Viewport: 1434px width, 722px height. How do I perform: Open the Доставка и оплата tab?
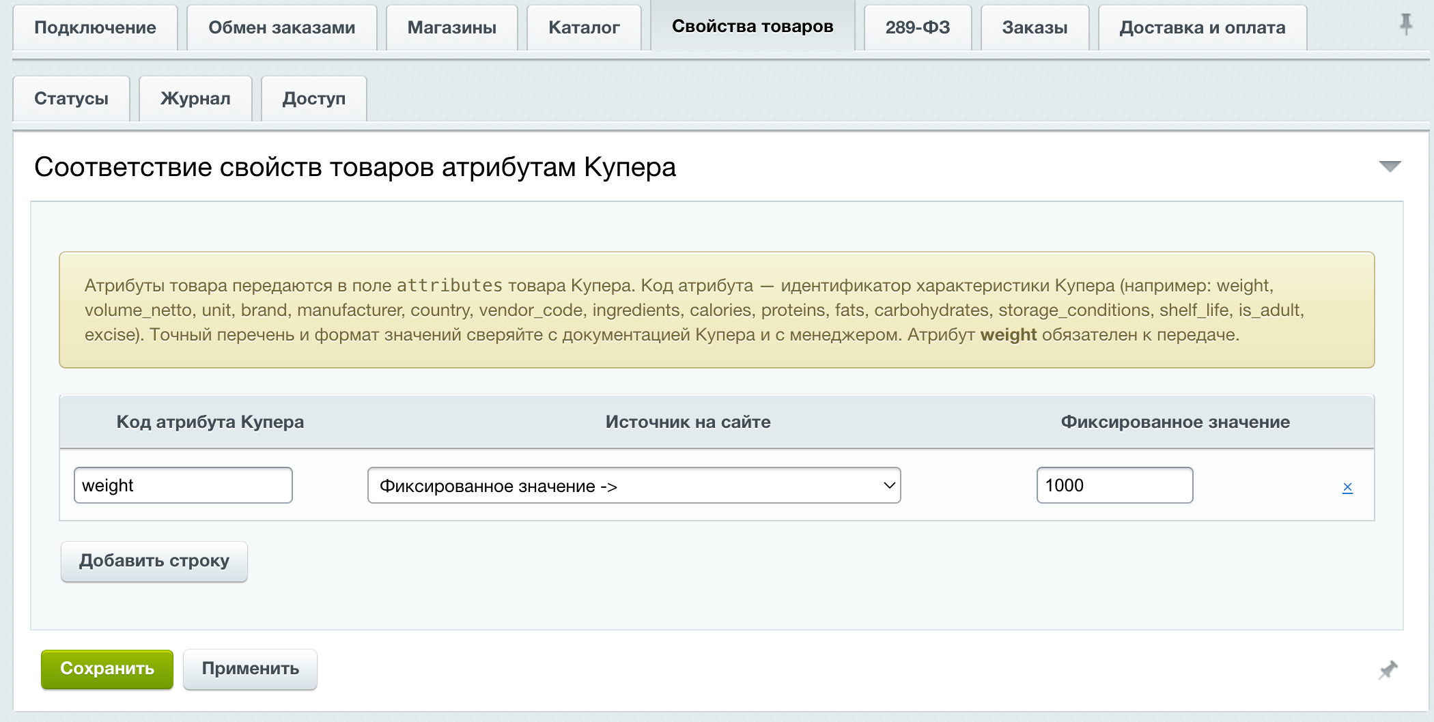pos(1202,27)
